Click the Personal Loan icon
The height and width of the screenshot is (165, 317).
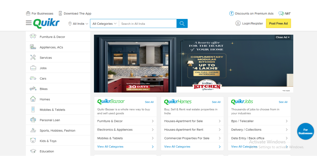pos(33,120)
